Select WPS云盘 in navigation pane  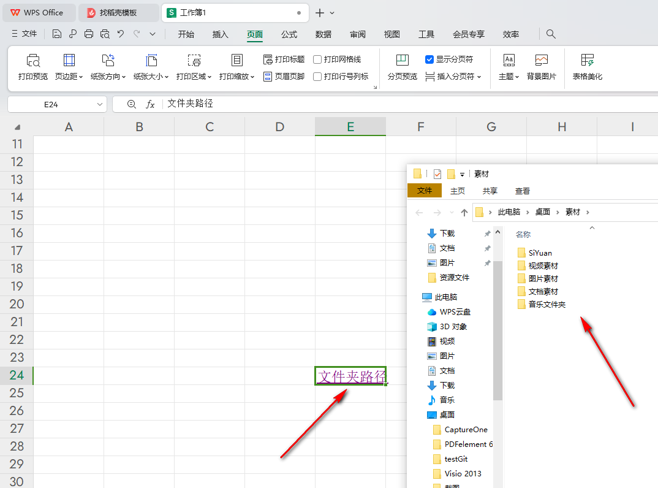click(x=449, y=312)
